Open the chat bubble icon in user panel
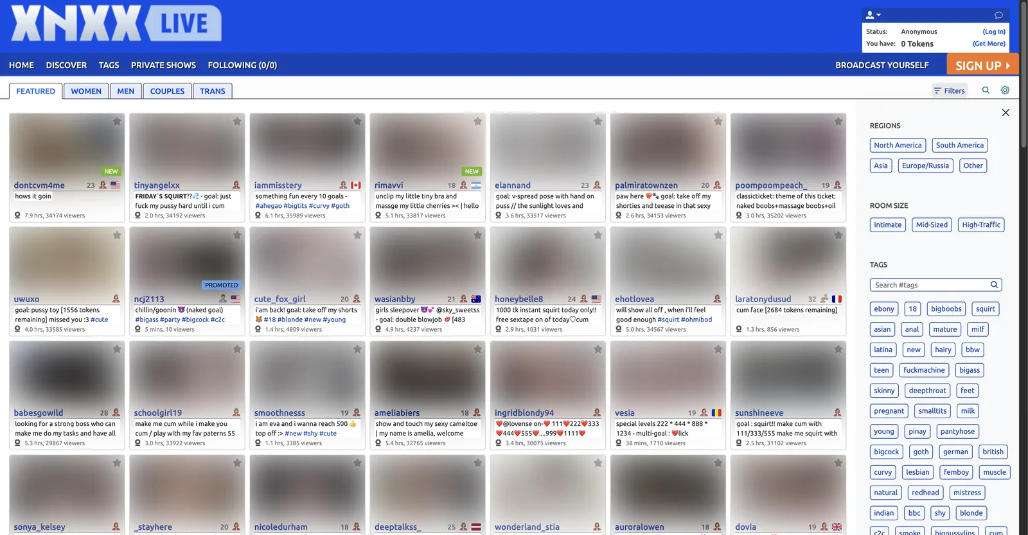The height and width of the screenshot is (535, 1028). [x=998, y=15]
